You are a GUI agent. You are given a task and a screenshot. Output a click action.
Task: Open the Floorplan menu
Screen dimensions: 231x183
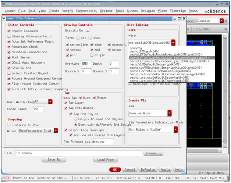tap(178, 11)
